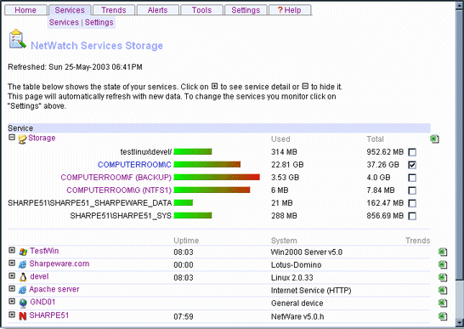This screenshot has height=329, width=464.
Task: Expand the SHARPE51 service details
Action: pyautogui.click(x=12, y=315)
